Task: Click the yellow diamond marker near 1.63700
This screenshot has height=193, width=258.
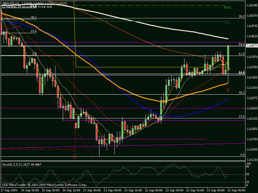Action: 230,69
